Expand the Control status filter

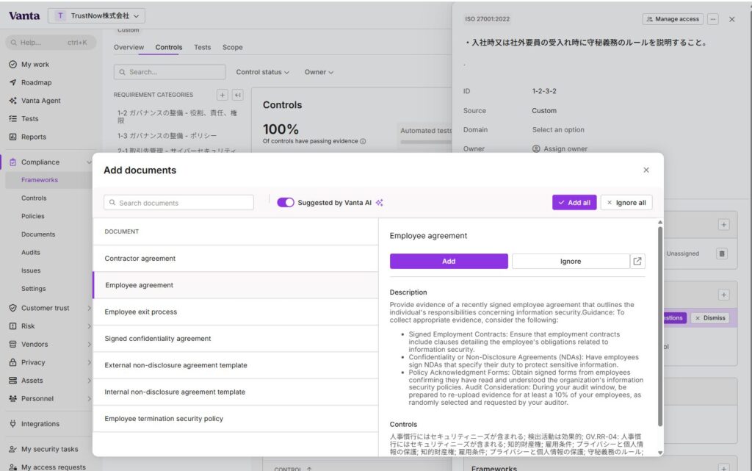262,72
